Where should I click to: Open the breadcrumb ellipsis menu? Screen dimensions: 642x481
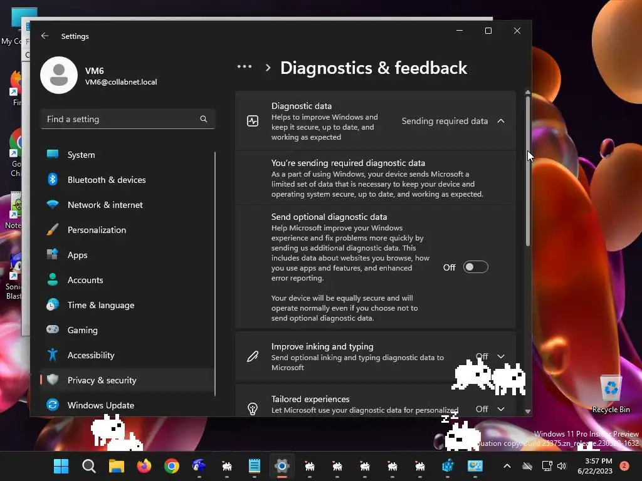coord(245,66)
